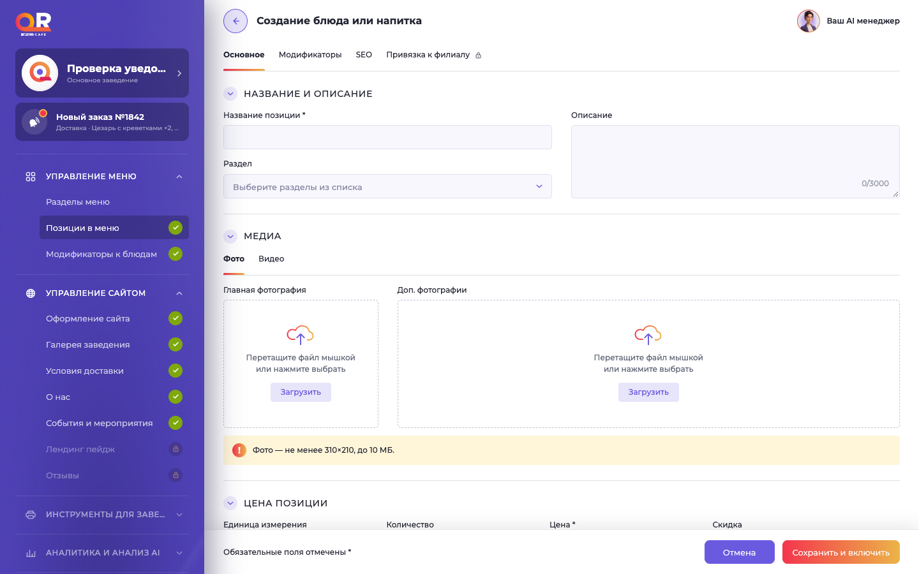This screenshot has width=919, height=574.
Task: Collapse the Управление сайтом sidebar group
Action: tap(179, 293)
